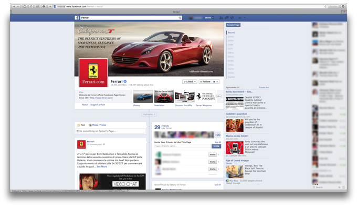Open the account menu arrow in top bar
The image size is (357, 210).
pyautogui.click(x=245, y=17)
